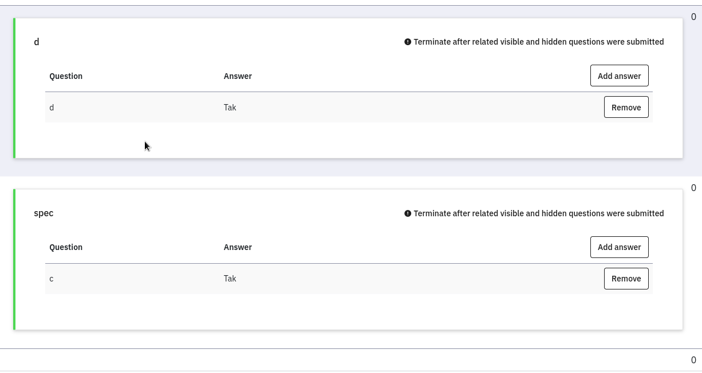Remove the "d" question row

tap(626, 108)
